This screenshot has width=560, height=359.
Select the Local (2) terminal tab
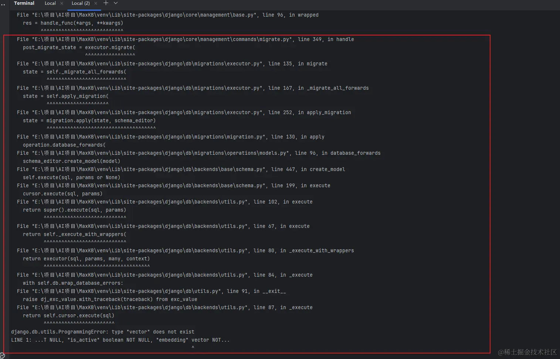81,3
